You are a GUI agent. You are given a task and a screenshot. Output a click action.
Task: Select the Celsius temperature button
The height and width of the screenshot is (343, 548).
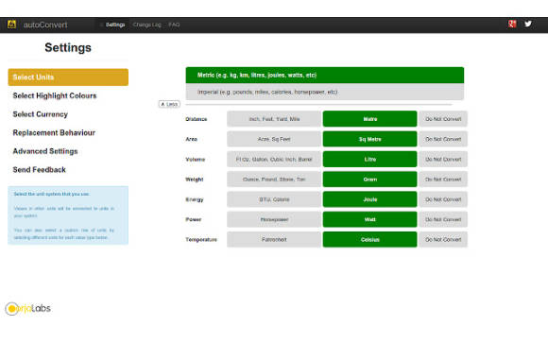click(369, 239)
